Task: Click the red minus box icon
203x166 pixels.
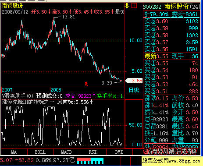Action: [134, 6]
